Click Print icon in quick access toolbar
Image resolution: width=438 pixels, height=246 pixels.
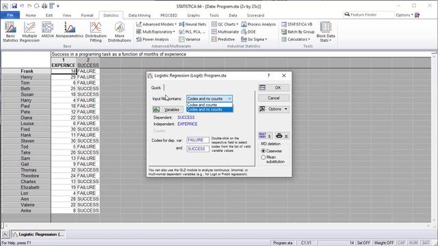coord(44,6)
